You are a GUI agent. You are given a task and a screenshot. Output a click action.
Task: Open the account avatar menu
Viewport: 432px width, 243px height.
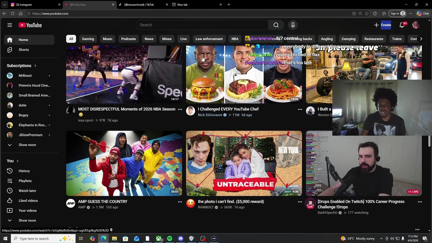click(416, 25)
